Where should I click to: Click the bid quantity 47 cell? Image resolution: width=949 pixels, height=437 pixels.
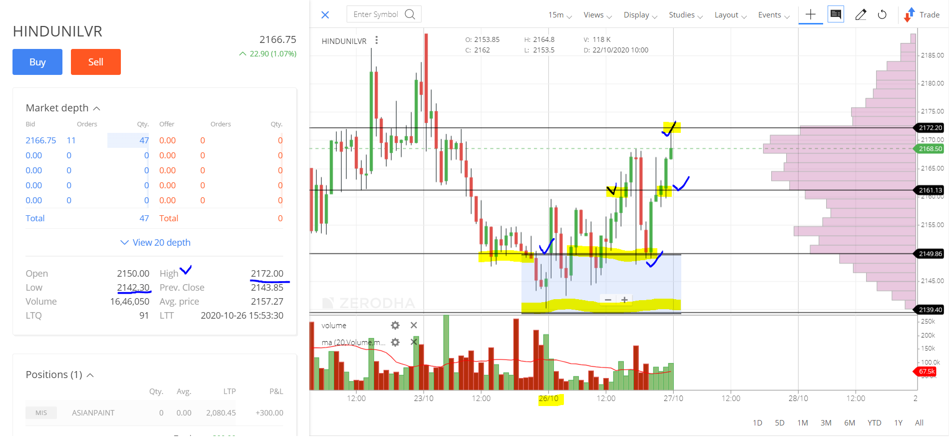coord(128,140)
